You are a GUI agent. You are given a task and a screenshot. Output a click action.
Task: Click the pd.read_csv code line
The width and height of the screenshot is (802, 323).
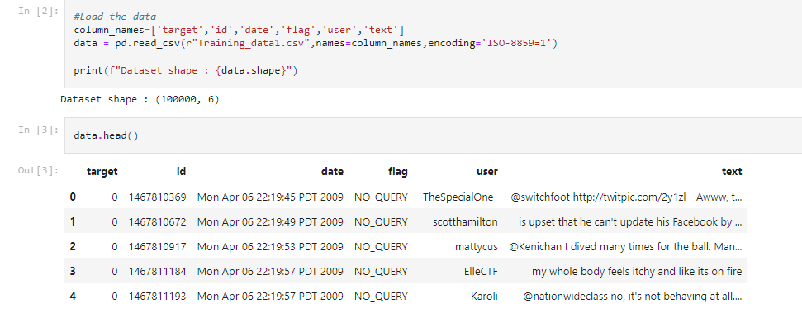[x=315, y=44]
